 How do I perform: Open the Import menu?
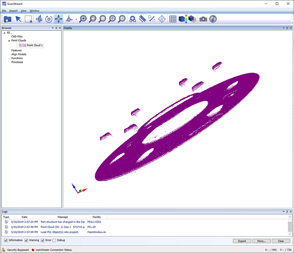tap(13, 10)
